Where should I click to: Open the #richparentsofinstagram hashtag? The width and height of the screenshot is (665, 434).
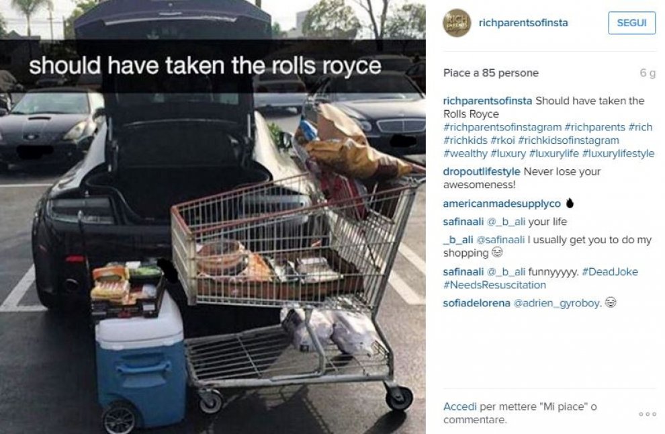(x=502, y=127)
